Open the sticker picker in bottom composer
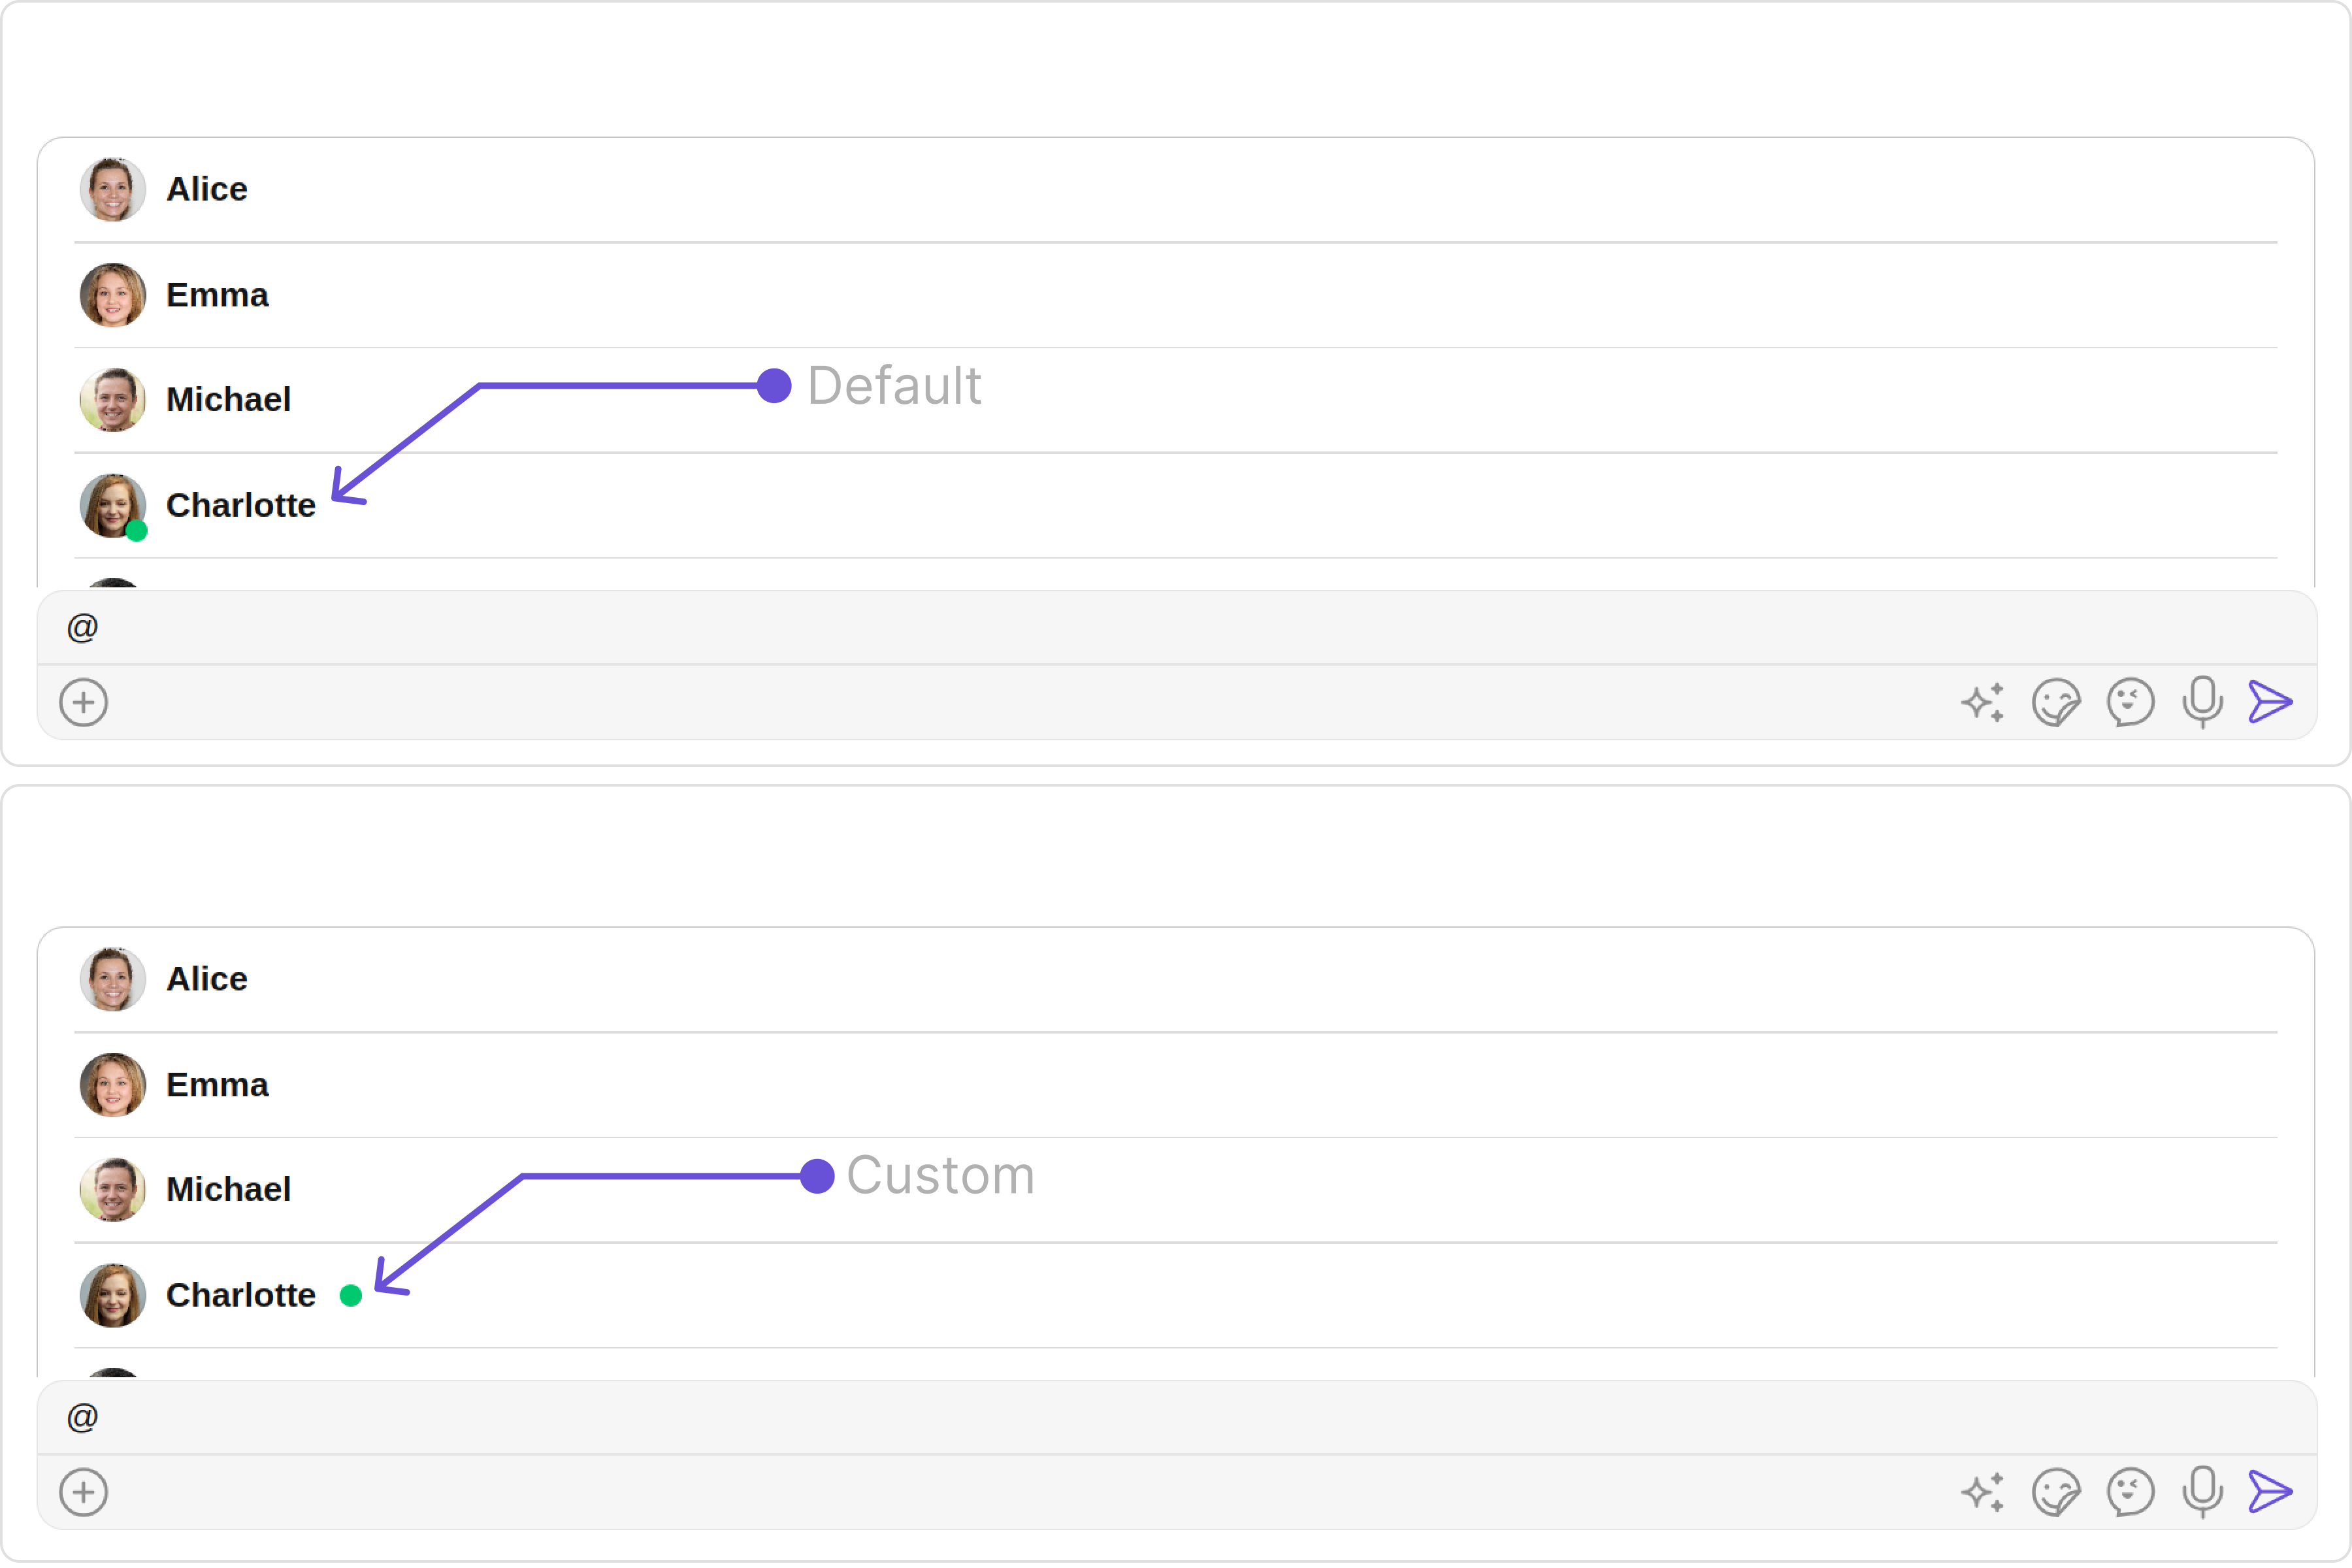The height and width of the screenshot is (1568, 2352). [2056, 1493]
